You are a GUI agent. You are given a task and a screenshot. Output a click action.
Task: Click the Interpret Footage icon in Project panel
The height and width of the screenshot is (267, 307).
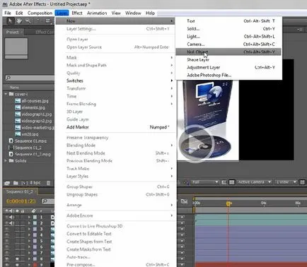click(x=7, y=183)
